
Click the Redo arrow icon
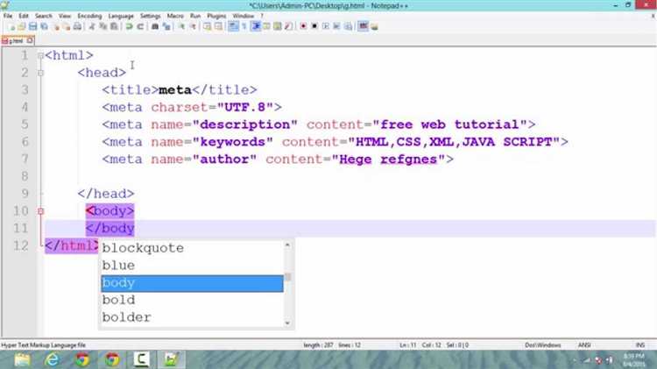[x=138, y=26]
